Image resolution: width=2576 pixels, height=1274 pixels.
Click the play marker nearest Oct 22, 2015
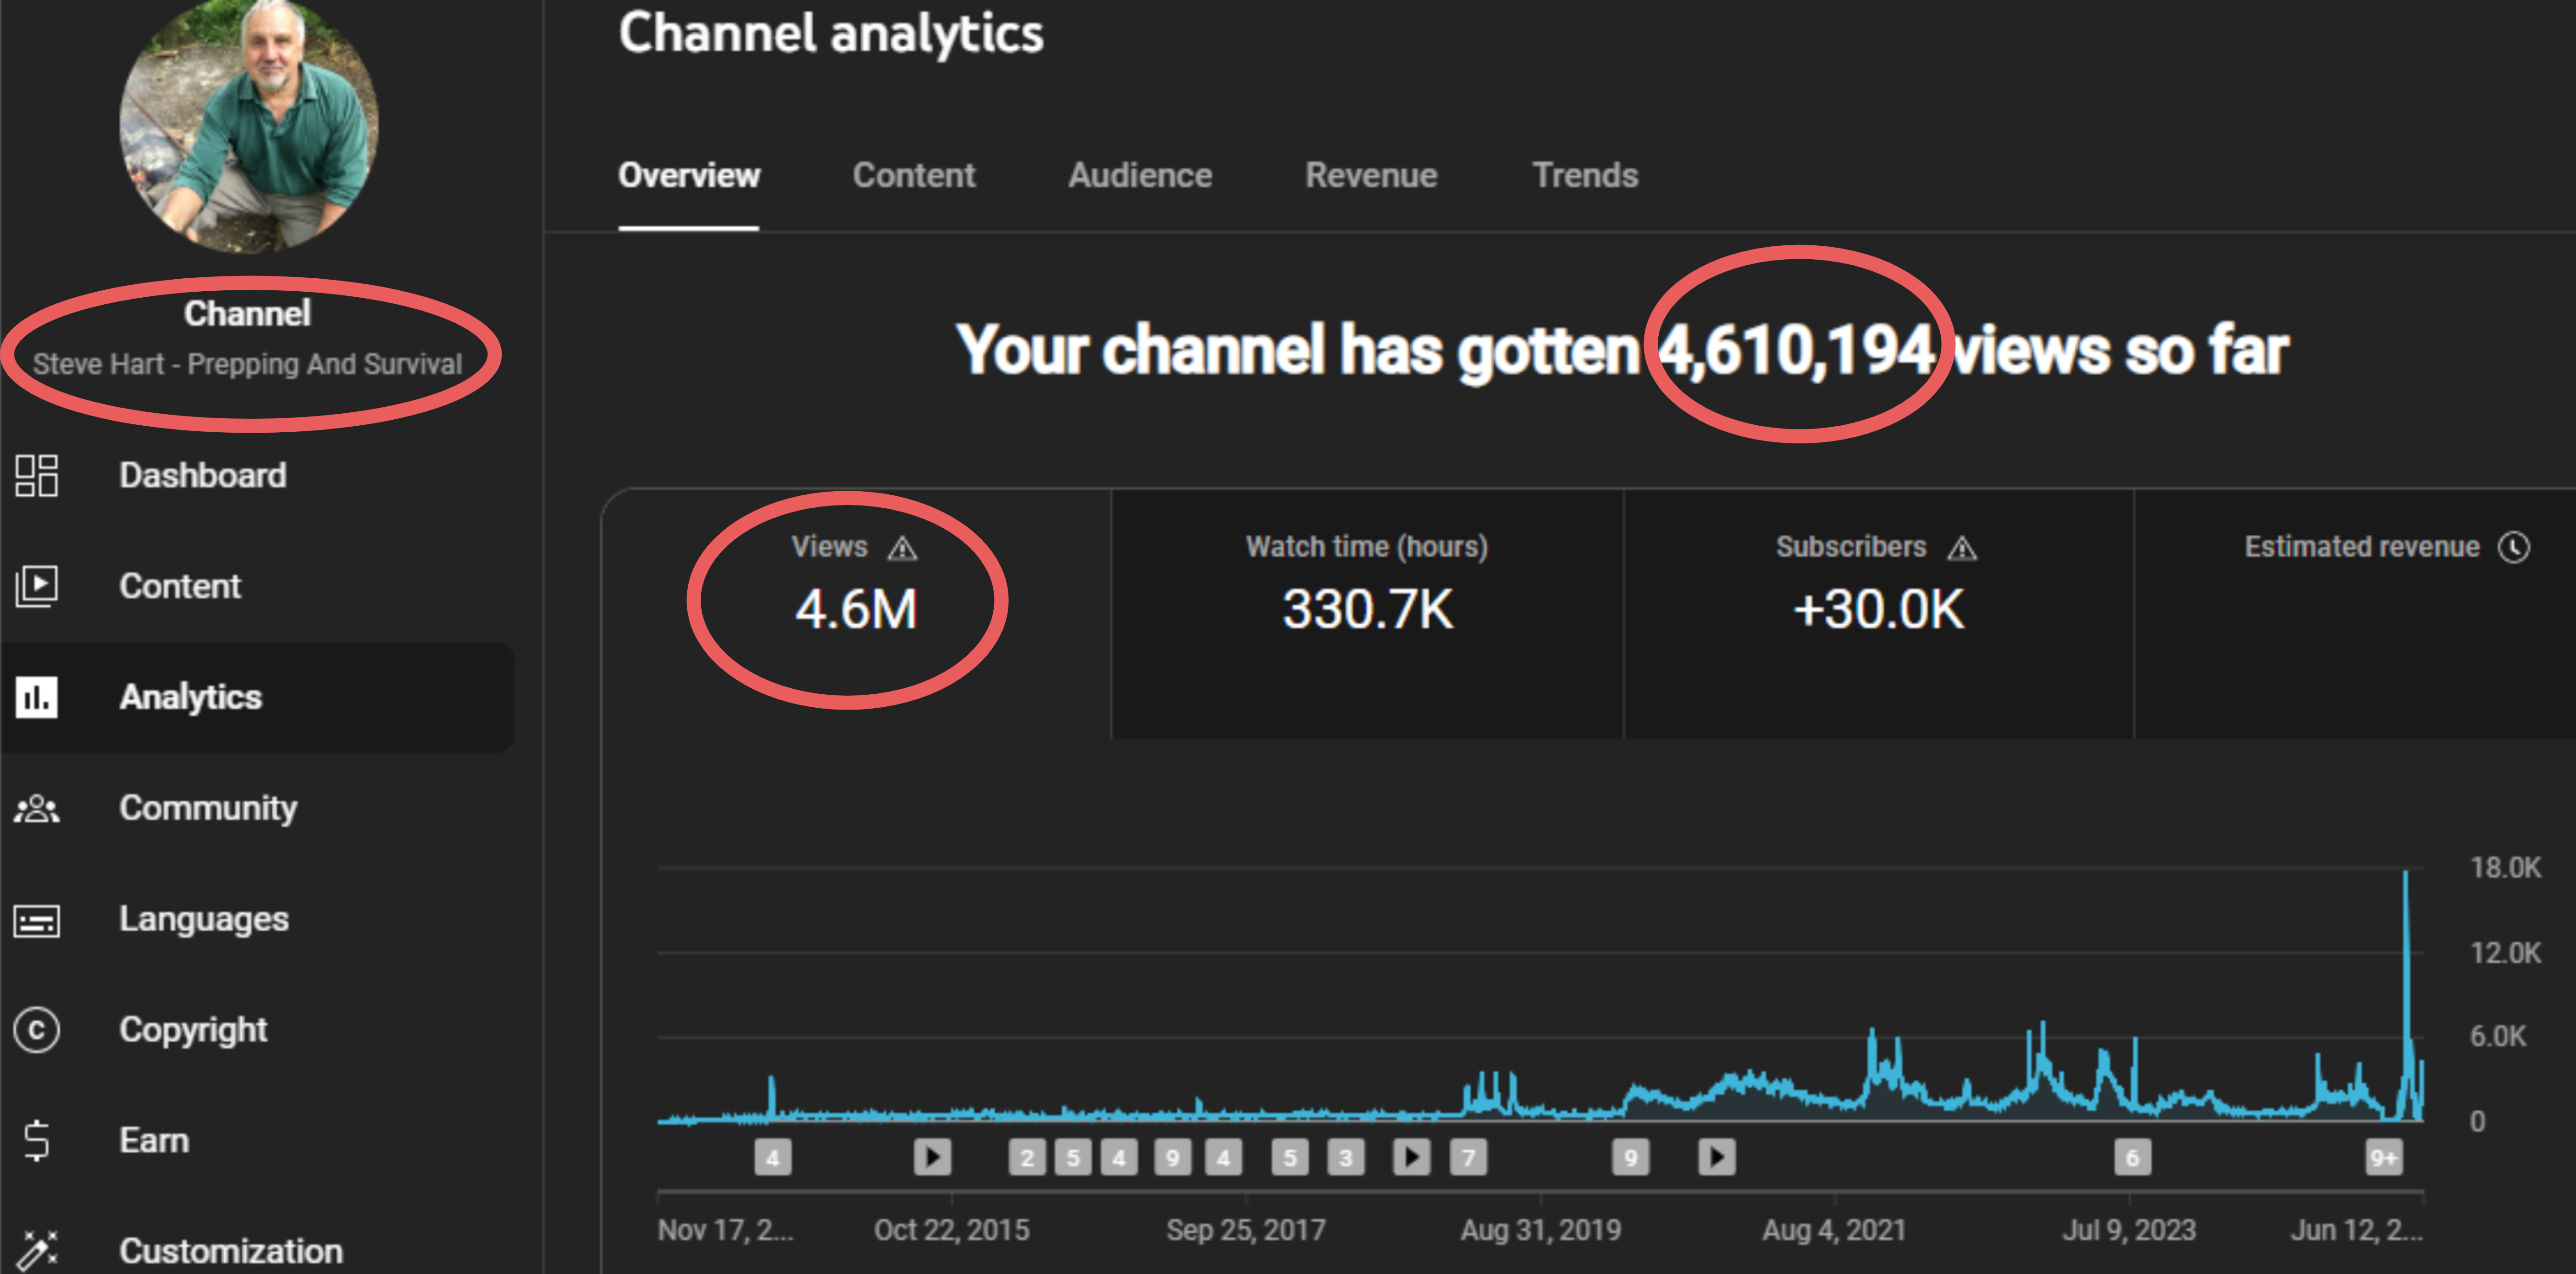pos(933,1158)
